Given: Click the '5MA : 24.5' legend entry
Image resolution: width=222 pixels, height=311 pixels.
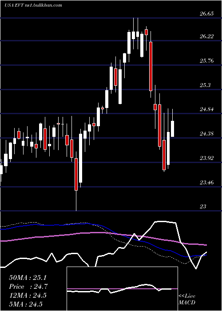Looking at the screenshot, I should coord(26,304).
